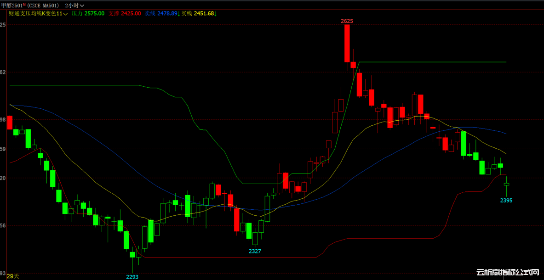Screen dimensions: 544x280
Task: Click the tall red candle below 2625
Action: pos(347,43)
